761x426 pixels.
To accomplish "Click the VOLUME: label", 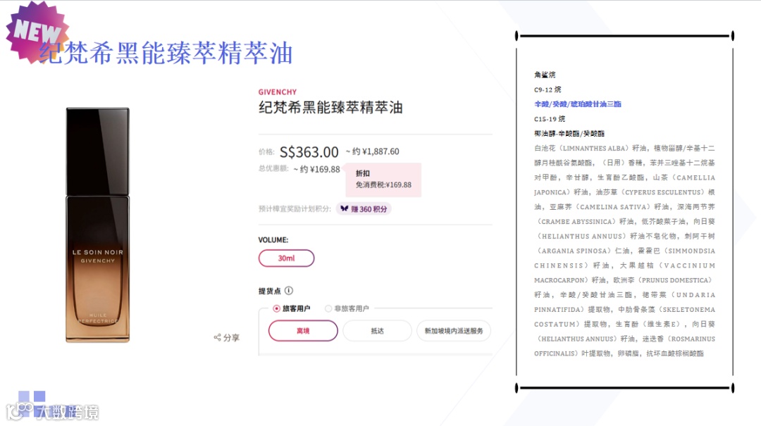I will (x=273, y=239).
